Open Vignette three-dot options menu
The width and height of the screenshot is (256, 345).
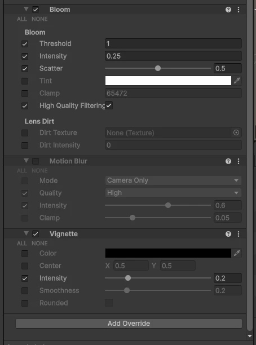click(239, 234)
